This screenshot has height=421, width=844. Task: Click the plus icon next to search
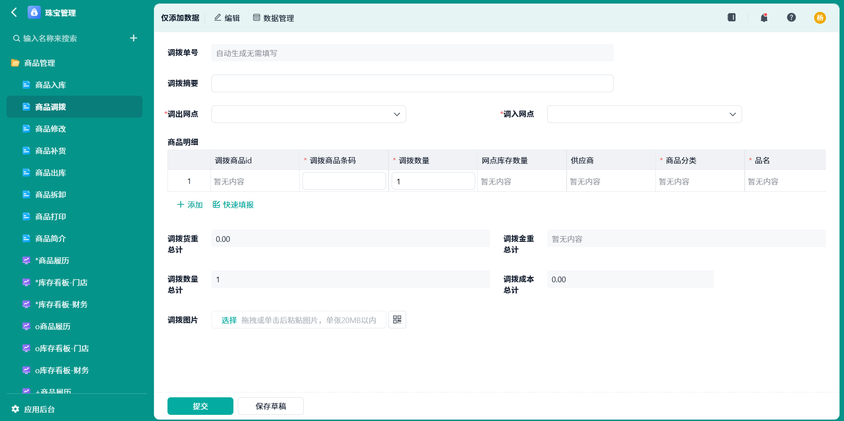[134, 38]
